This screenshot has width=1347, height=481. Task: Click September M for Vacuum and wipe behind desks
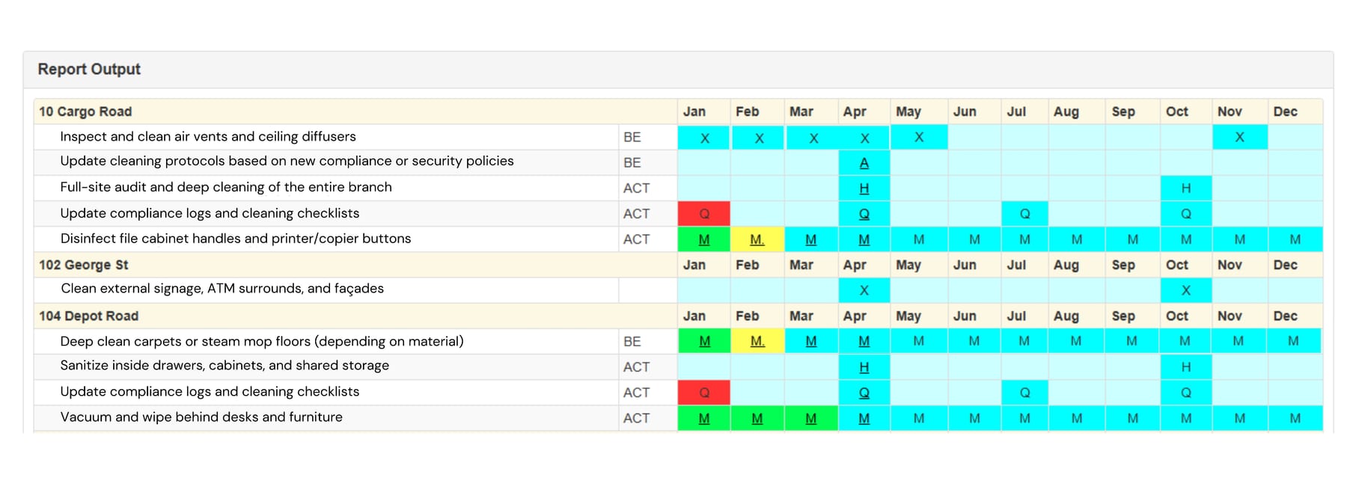click(1133, 418)
